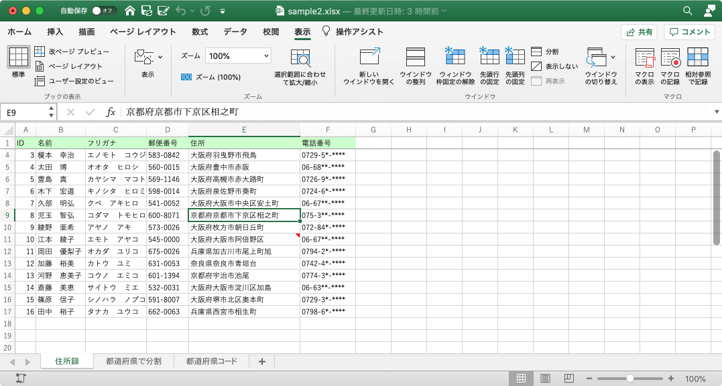Open the 挿入 tab
The height and width of the screenshot is (386, 722).
[55, 31]
